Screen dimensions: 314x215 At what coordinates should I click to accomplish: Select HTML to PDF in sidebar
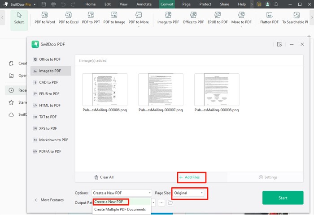pyautogui.click(x=51, y=105)
